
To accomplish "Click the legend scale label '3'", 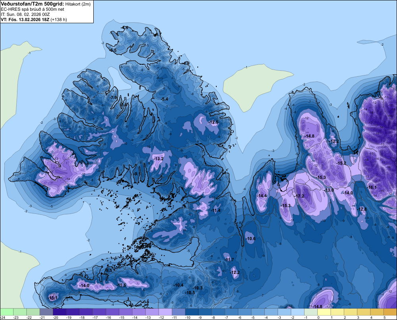I will click(x=358, y=318).
